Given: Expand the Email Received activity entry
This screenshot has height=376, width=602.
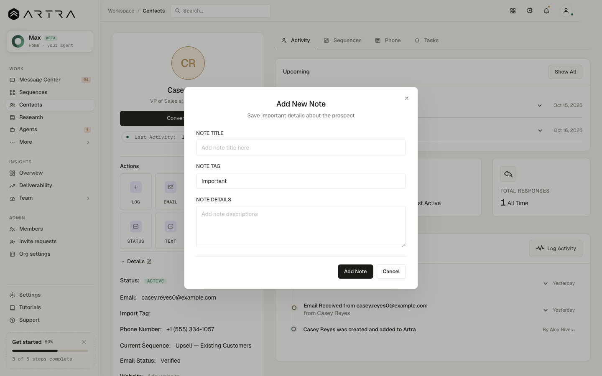Looking at the screenshot, I should click(x=546, y=310).
